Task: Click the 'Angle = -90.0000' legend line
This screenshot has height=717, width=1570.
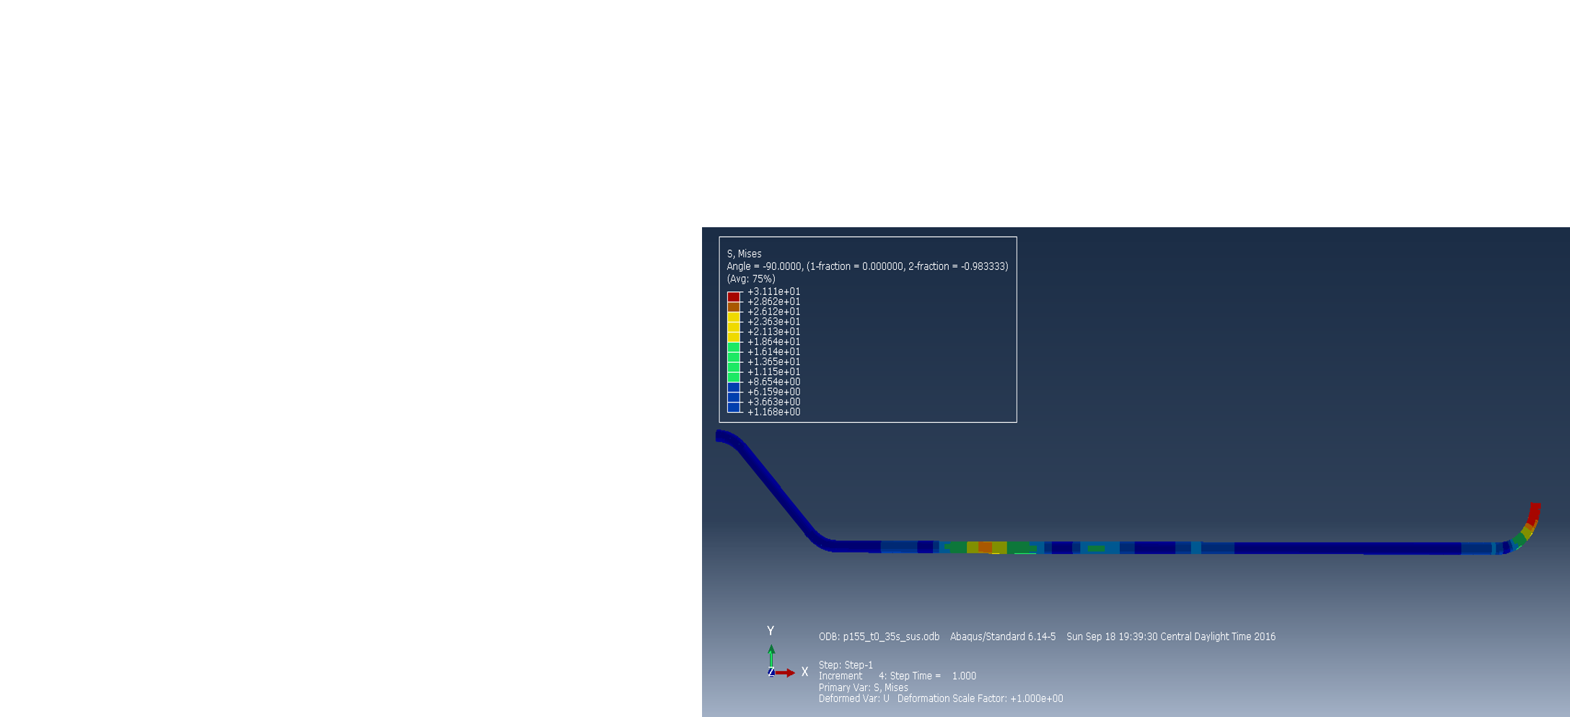Action: click(867, 266)
